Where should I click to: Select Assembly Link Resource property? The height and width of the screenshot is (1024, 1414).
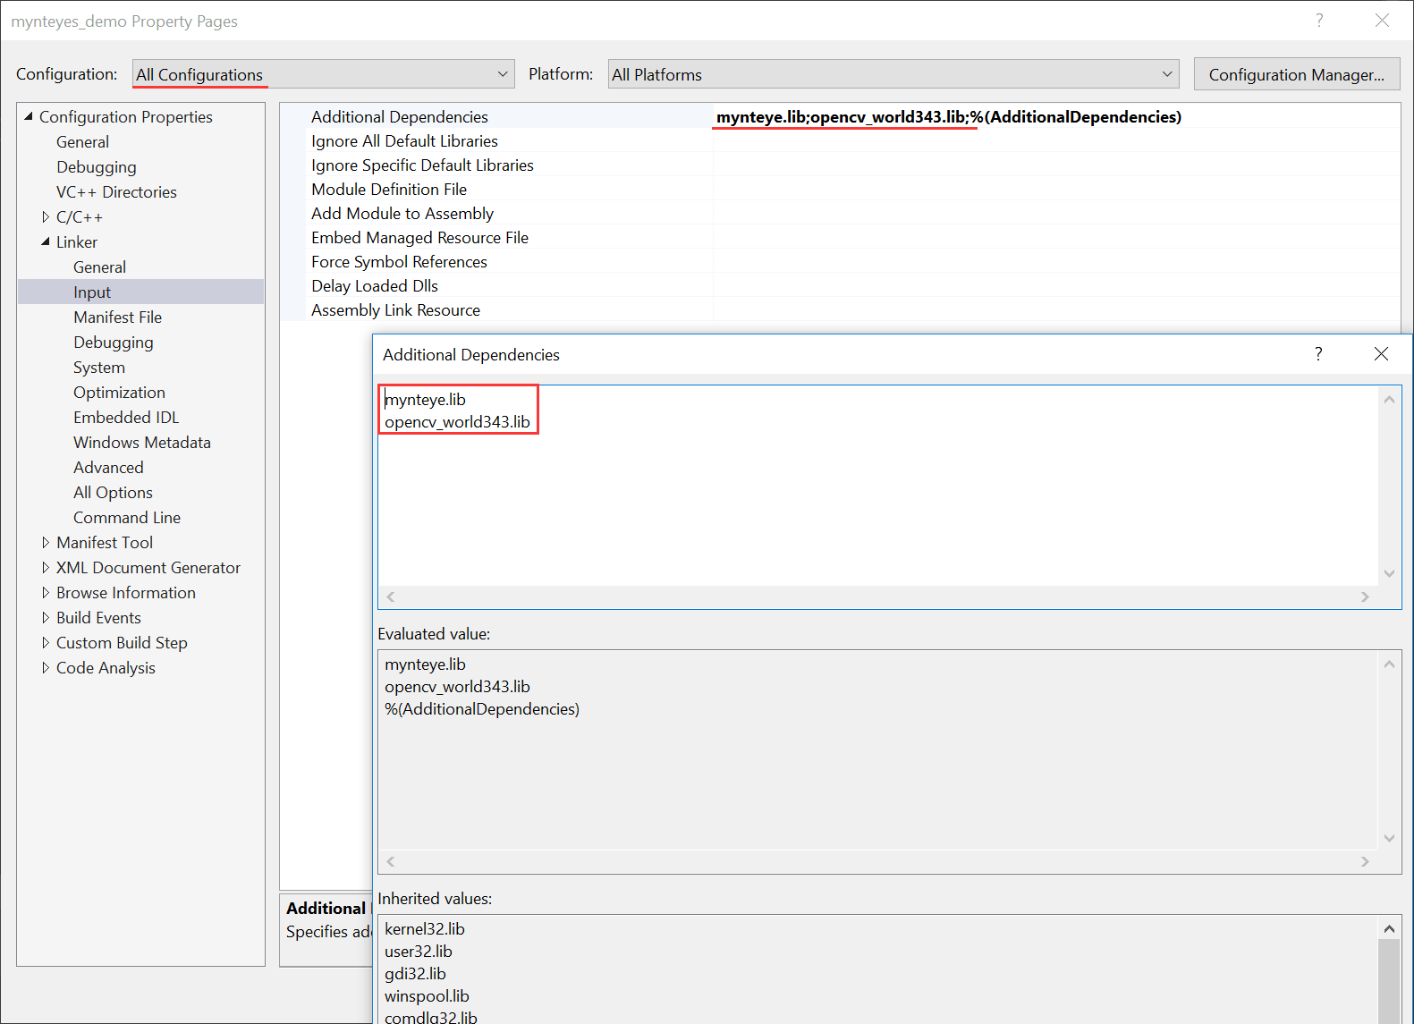tap(395, 310)
